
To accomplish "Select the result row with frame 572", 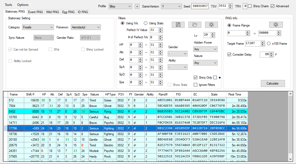I will click(128, 100).
